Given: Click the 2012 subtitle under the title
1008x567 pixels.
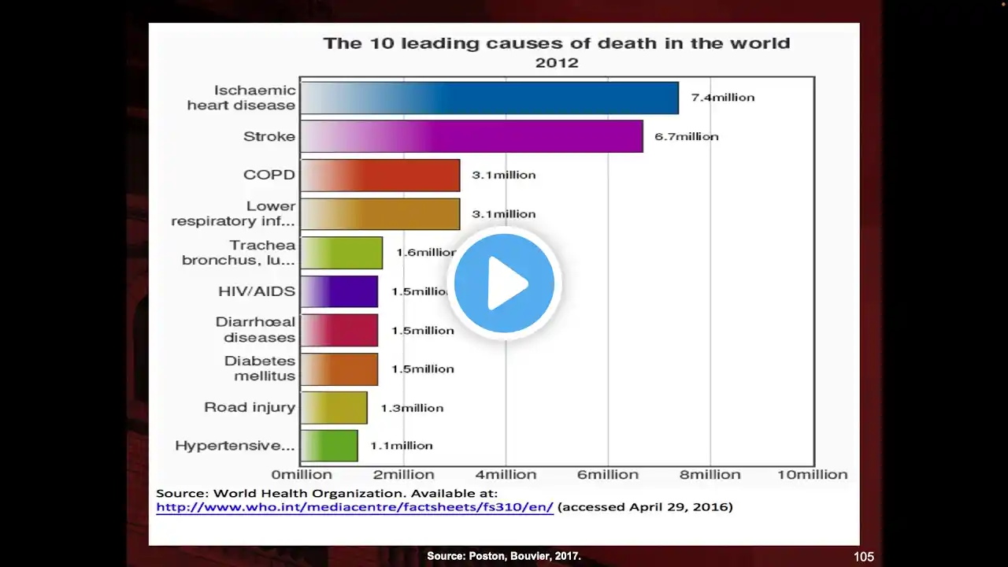Looking at the screenshot, I should coord(557,63).
